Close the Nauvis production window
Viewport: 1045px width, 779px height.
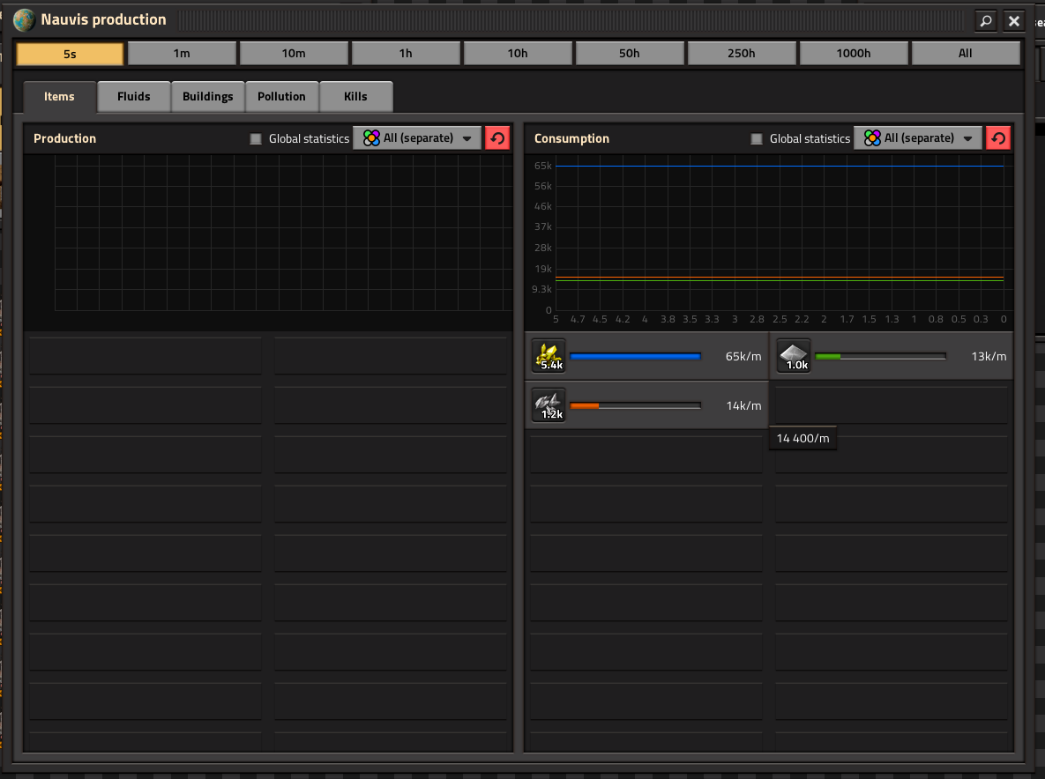[1013, 20]
